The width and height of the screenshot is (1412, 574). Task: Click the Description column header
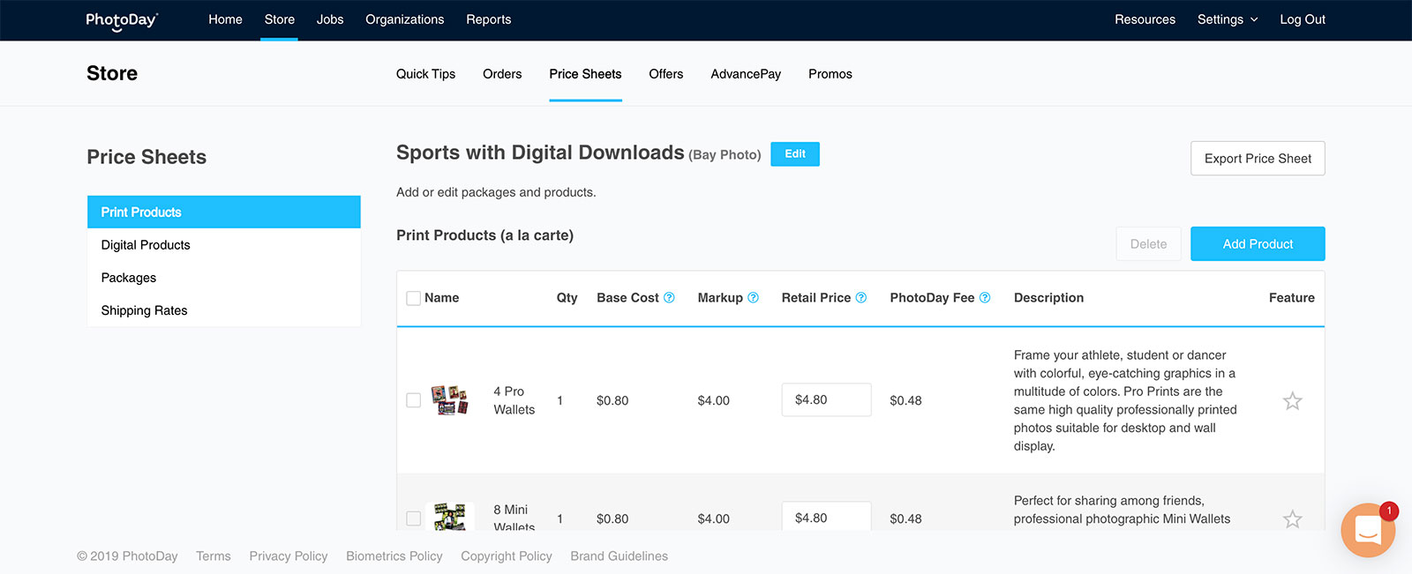coord(1048,298)
